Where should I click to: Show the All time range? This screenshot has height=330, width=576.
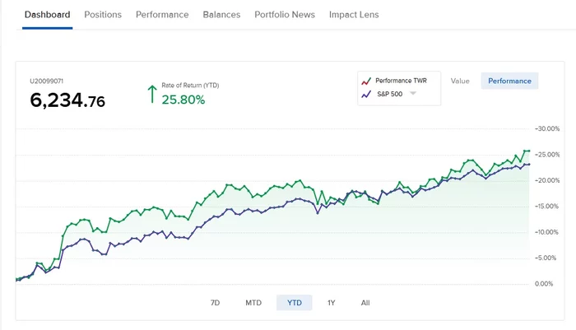[x=365, y=303]
